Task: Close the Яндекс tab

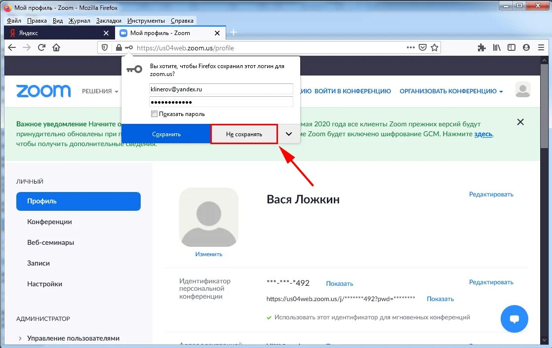Action: tap(106, 33)
